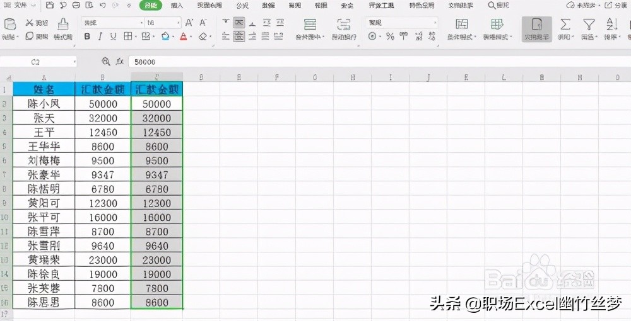
Task: Apply the red font color swatch
Action: [184, 37]
